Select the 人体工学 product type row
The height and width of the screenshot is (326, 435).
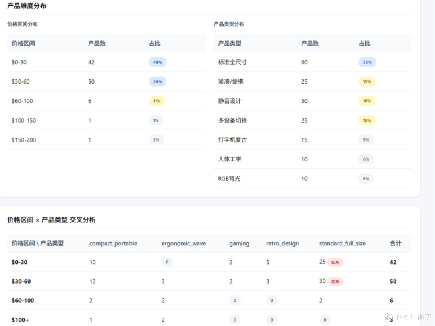click(313, 159)
